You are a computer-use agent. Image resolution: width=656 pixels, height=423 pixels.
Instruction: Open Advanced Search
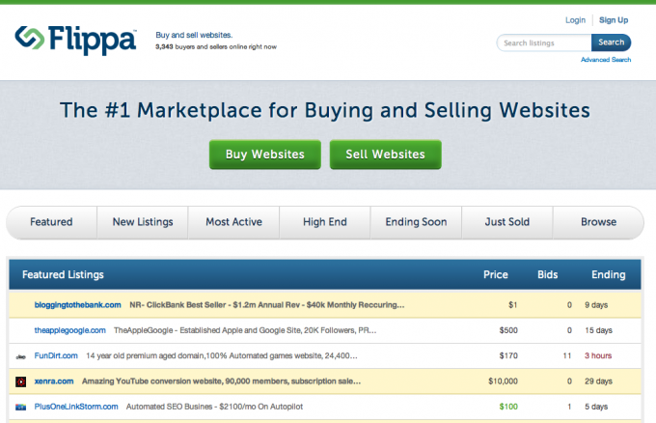[606, 60]
